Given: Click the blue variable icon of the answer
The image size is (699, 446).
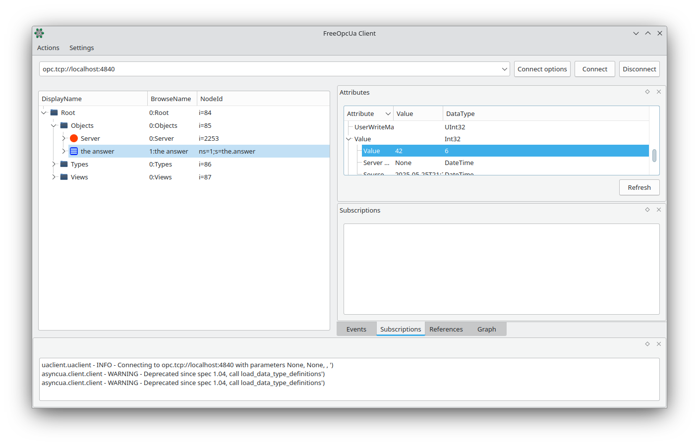Looking at the screenshot, I should [x=74, y=151].
